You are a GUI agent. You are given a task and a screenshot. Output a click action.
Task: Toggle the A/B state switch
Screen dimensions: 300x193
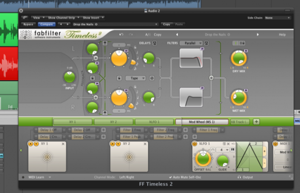(x=147, y=35)
